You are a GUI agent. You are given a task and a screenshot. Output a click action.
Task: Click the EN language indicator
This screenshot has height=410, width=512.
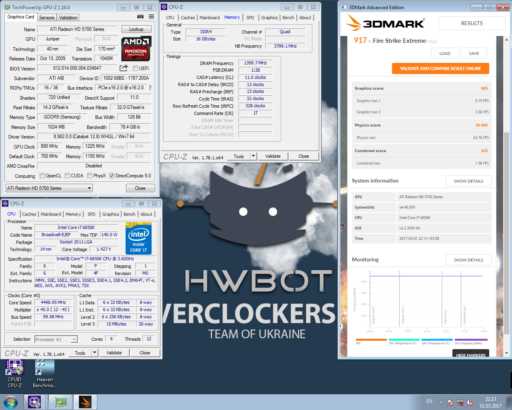click(x=429, y=401)
